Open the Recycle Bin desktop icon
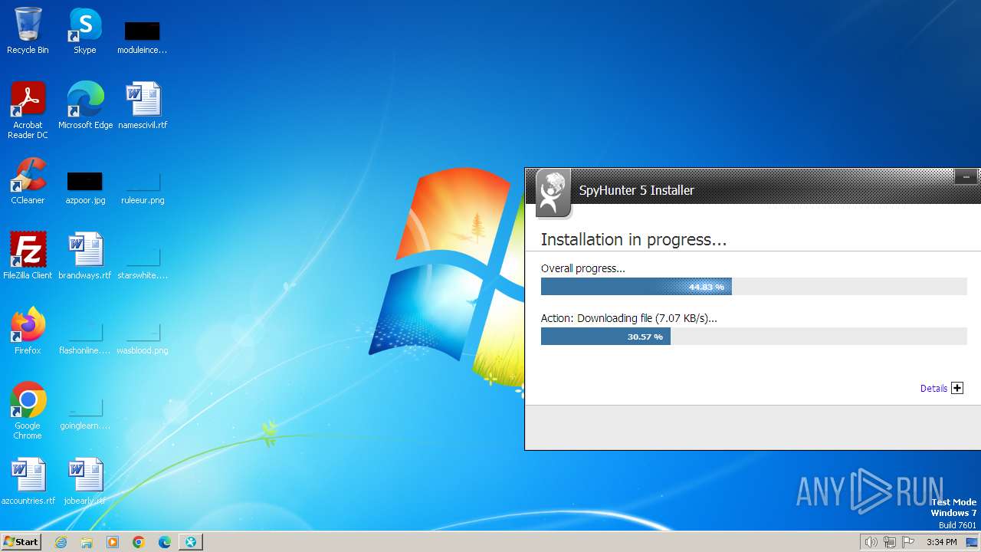 pos(28,31)
